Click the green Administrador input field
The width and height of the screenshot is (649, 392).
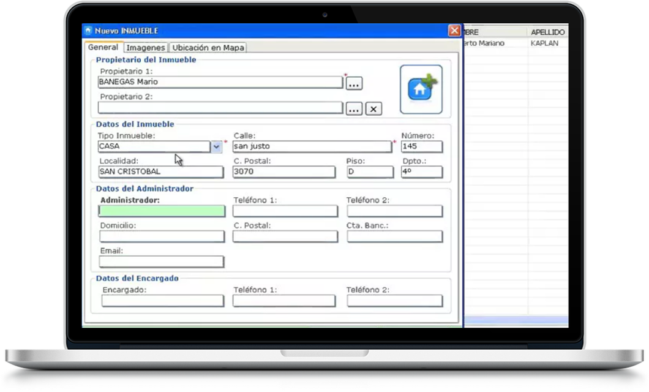[x=162, y=211]
